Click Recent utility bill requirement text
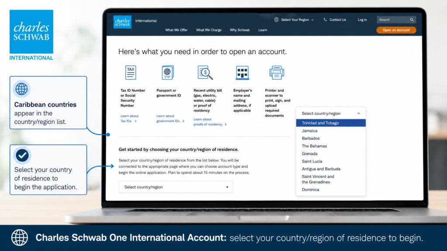The width and height of the screenshot is (447, 251). (207, 101)
